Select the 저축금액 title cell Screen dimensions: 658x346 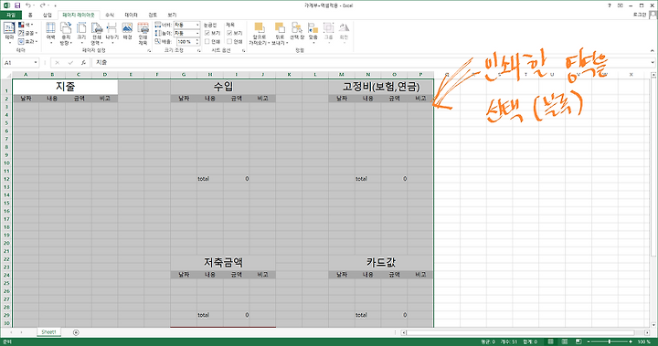click(x=223, y=263)
